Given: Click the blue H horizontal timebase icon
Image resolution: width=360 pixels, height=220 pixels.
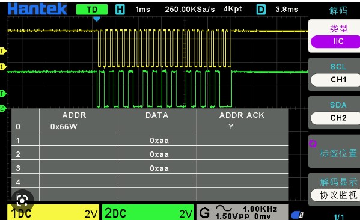Looking at the screenshot, I should click(x=120, y=10).
